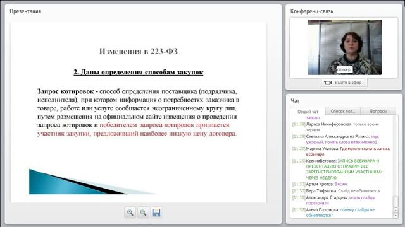The width and height of the screenshot is (405, 227).
Task: Select Вера Тюфякова's message about slides
Action: click(x=336, y=190)
